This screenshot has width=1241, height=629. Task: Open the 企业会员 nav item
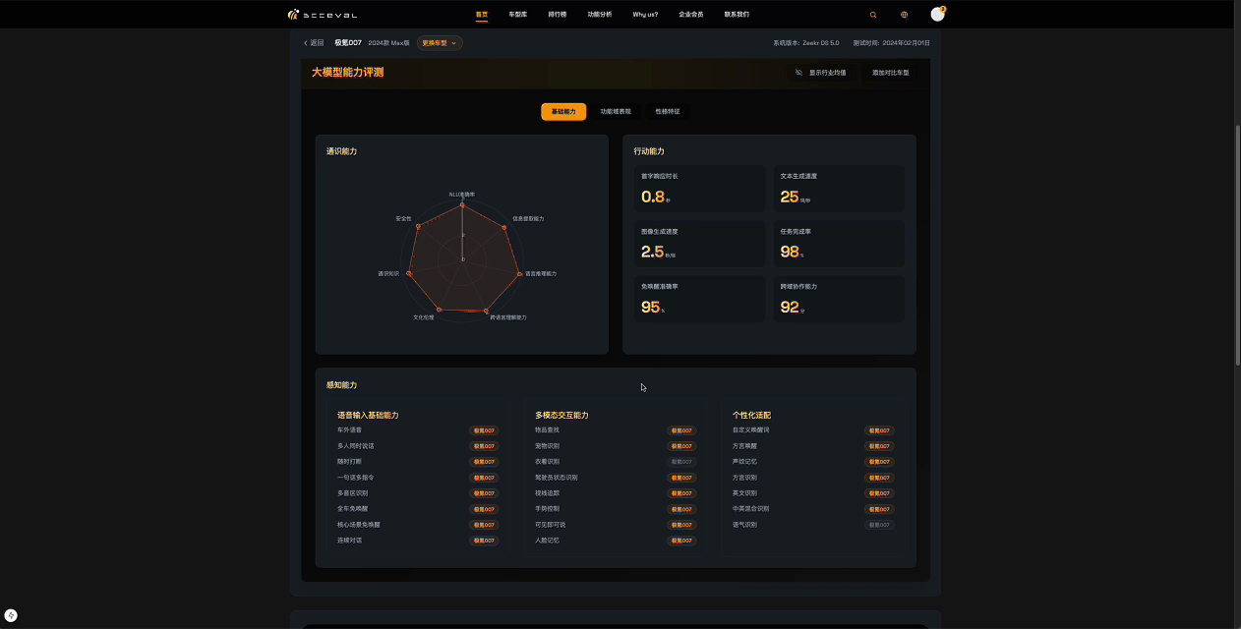pyautogui.click(x=691, y=15)
